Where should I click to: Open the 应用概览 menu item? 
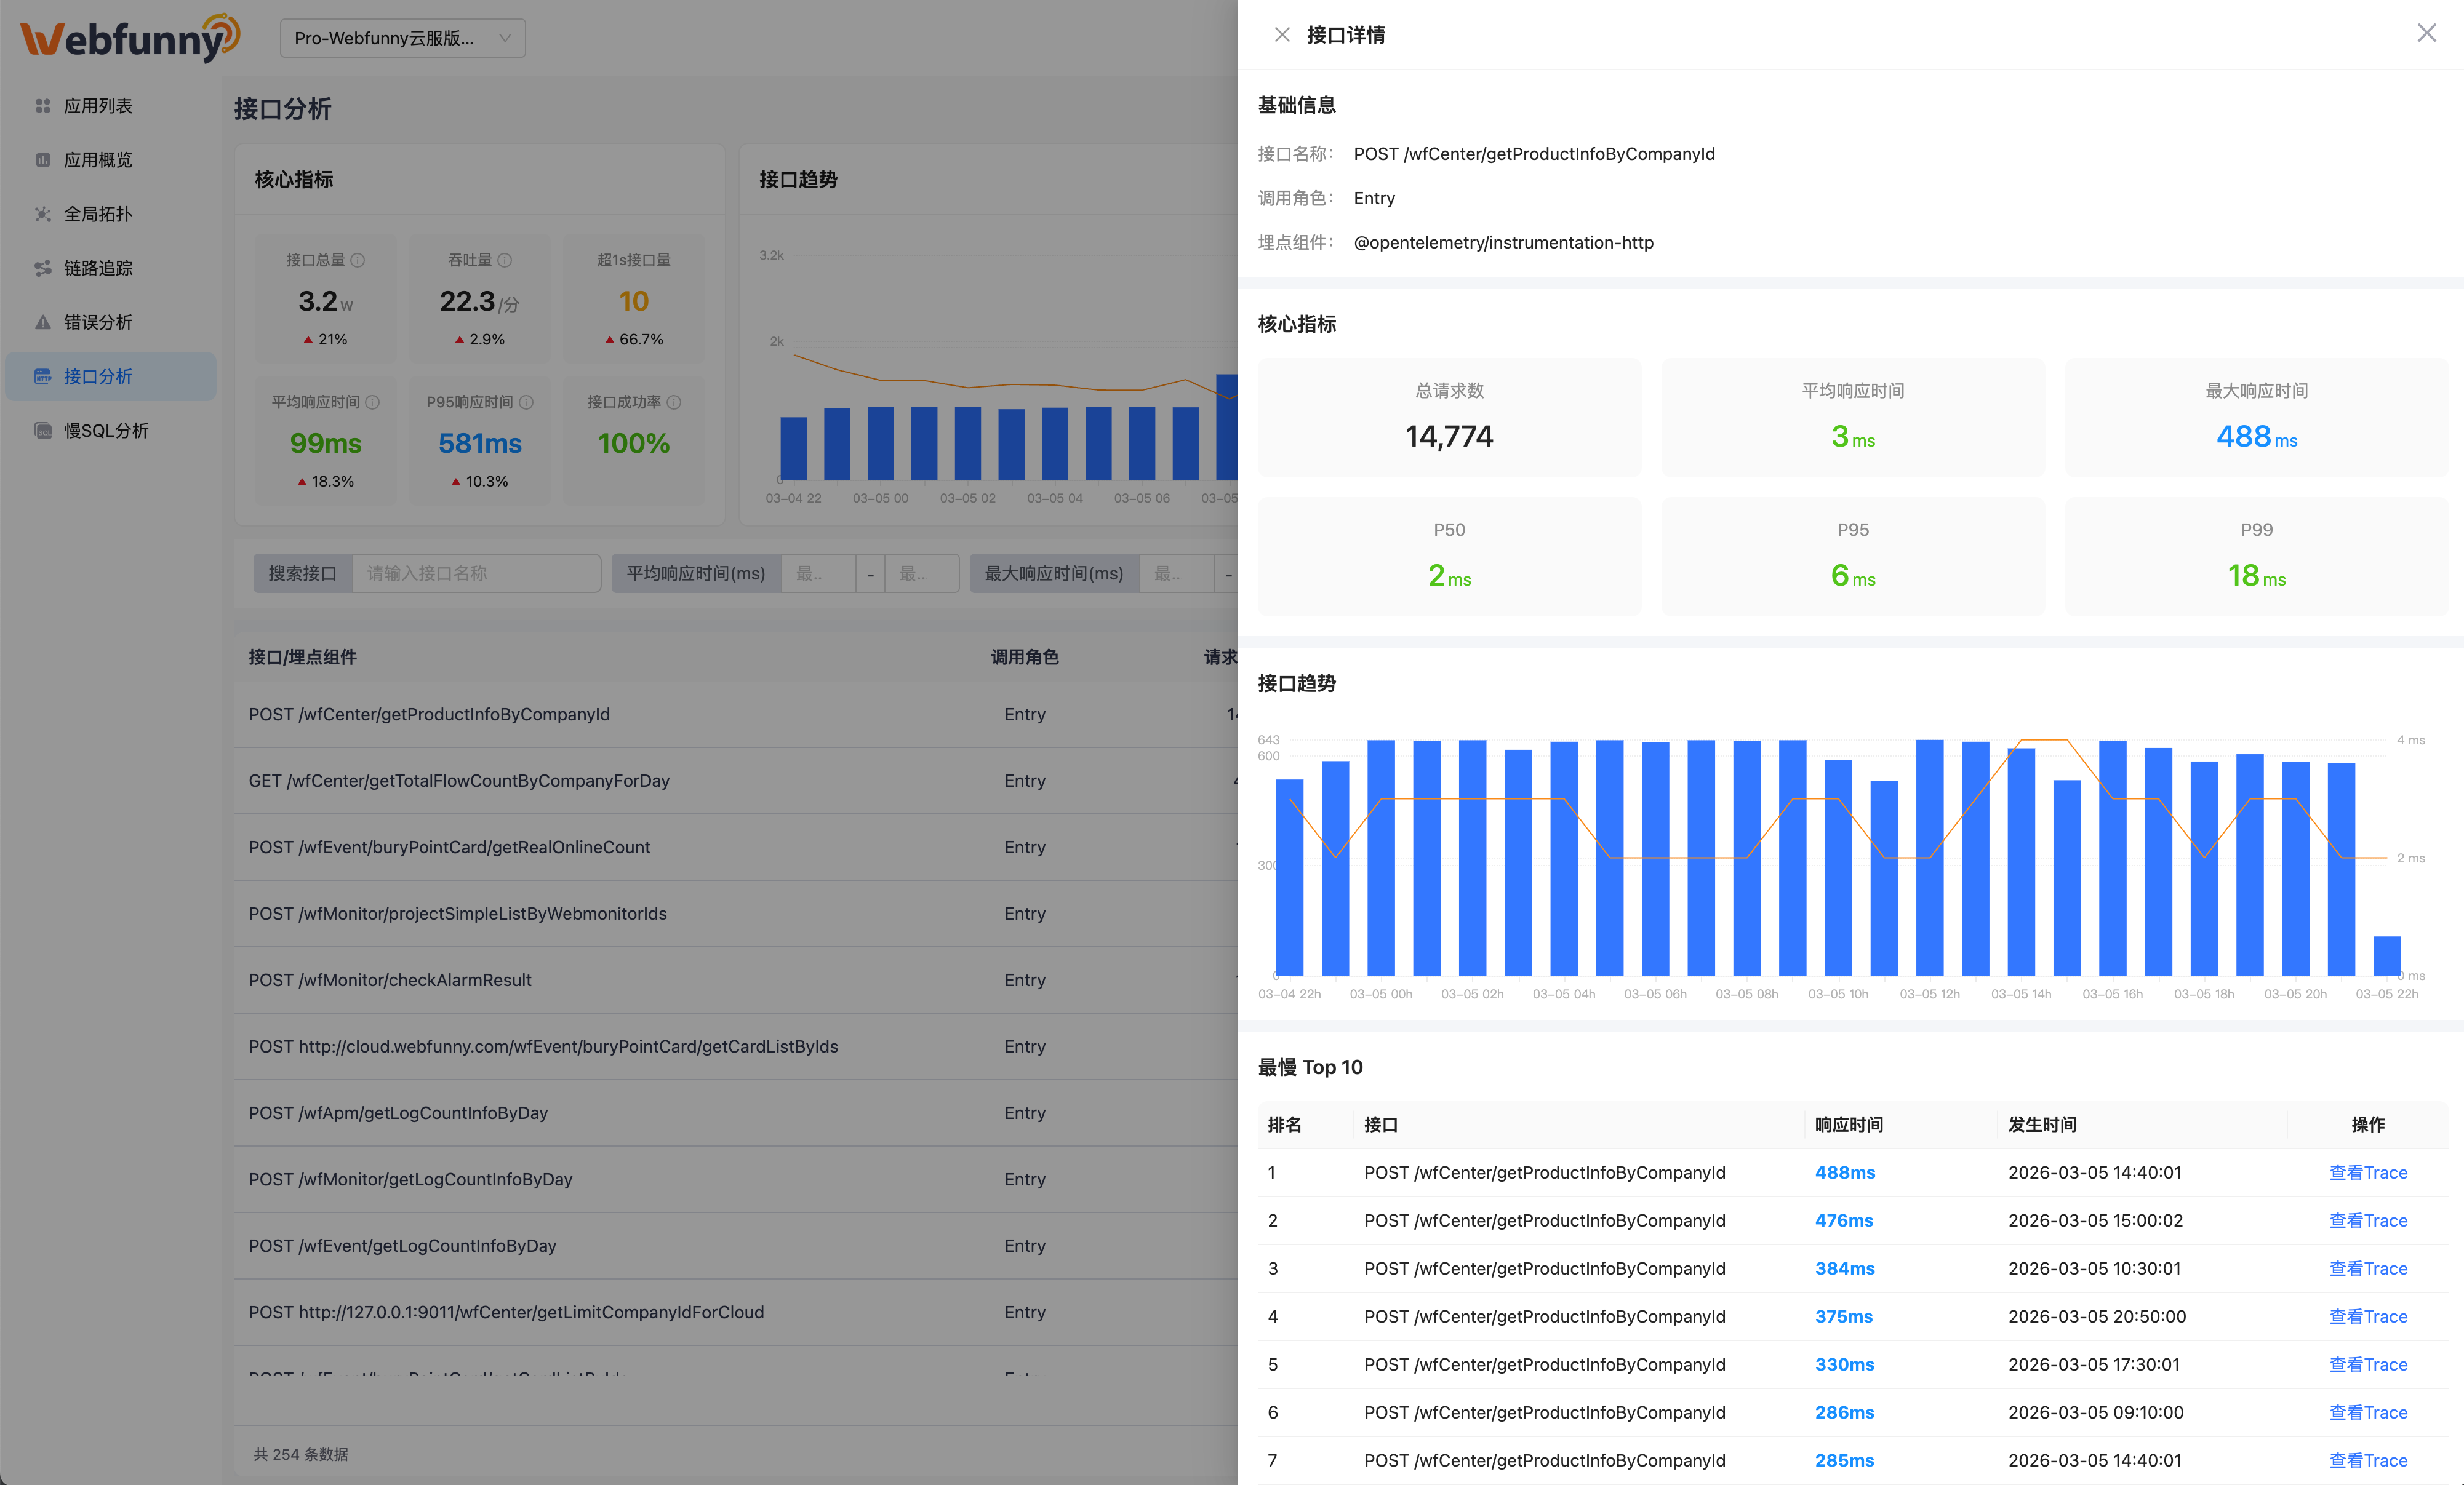pos(98,160)
